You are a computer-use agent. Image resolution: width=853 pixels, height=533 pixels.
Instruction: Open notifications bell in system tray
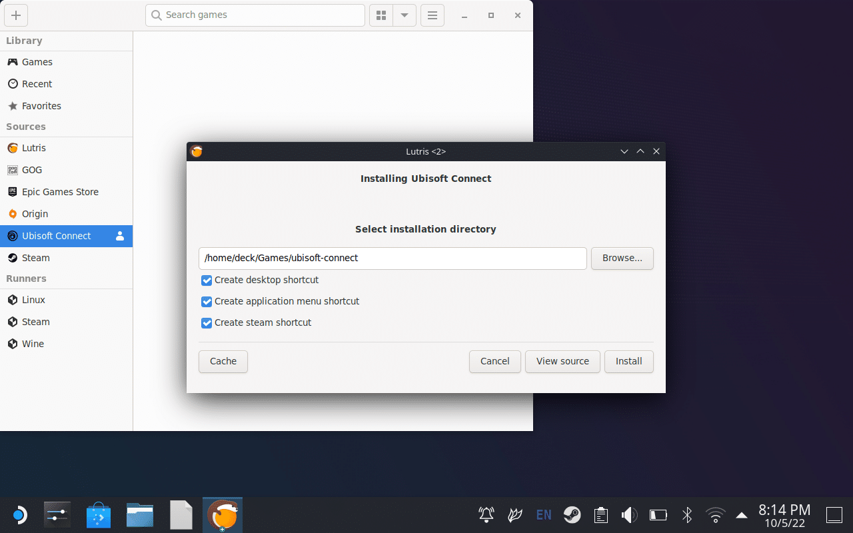pos(486,515)
